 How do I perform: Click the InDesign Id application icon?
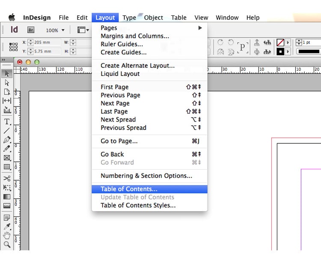[14, 30]
